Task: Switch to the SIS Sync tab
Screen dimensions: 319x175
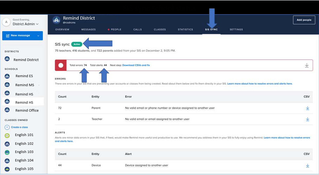Action: click(x=211, y=29)
